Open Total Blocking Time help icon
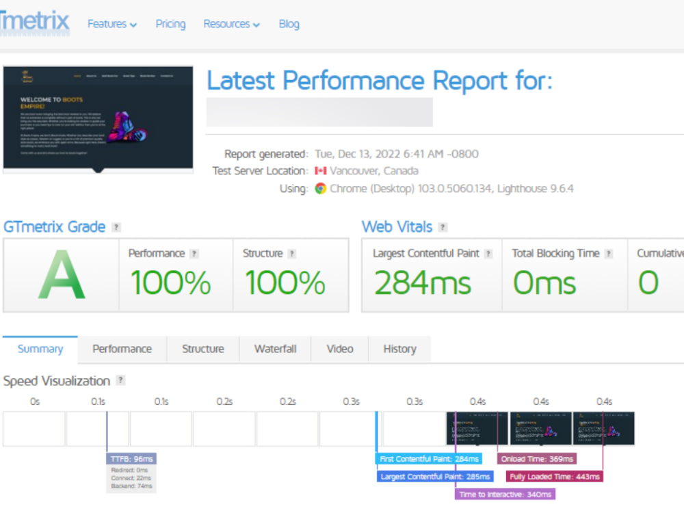684x513 pixels. tap(609, 254)
